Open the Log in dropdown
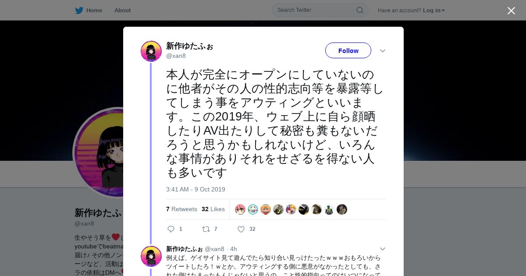 (x=434, y=10)
